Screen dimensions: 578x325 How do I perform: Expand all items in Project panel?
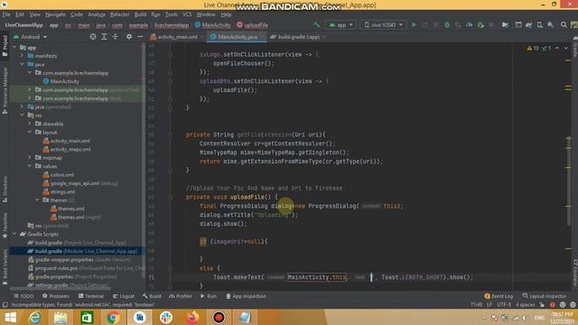point(104,36)
